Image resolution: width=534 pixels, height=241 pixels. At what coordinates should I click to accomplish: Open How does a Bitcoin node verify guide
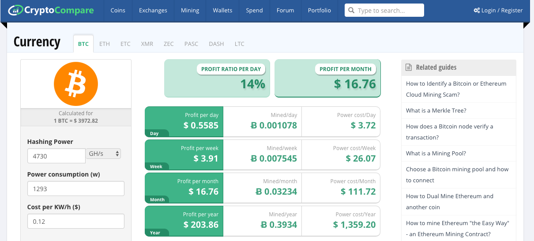click(450, 132)
